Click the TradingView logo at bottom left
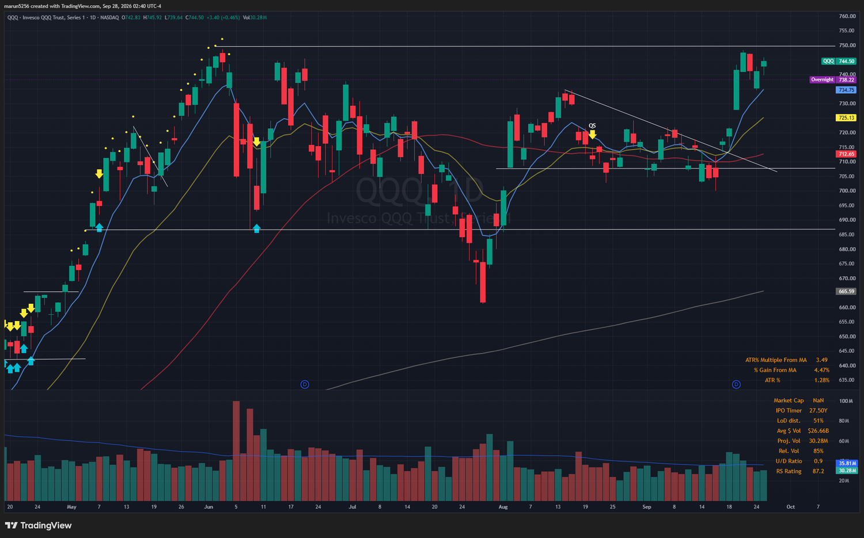Image resolution: width=864 pixels, height=538 pixels. (39, 525)
